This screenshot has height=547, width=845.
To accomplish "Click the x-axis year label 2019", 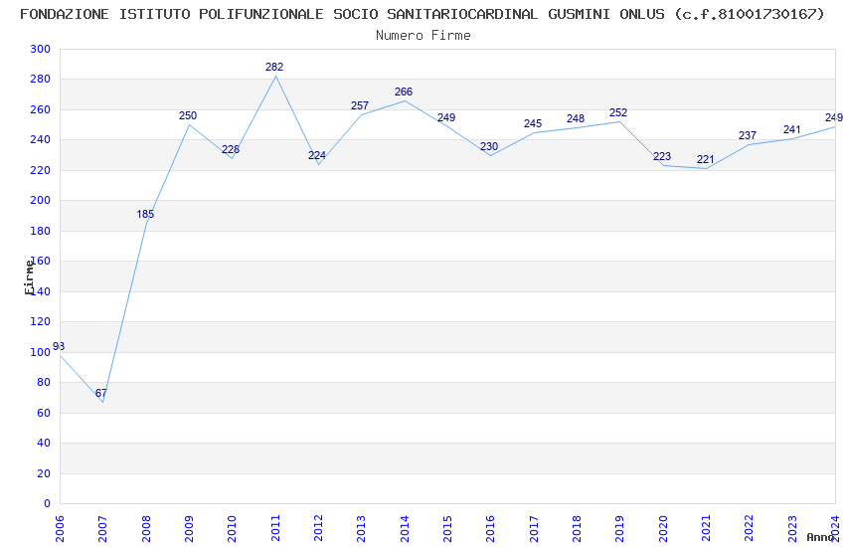I will [x=619, y=529].
